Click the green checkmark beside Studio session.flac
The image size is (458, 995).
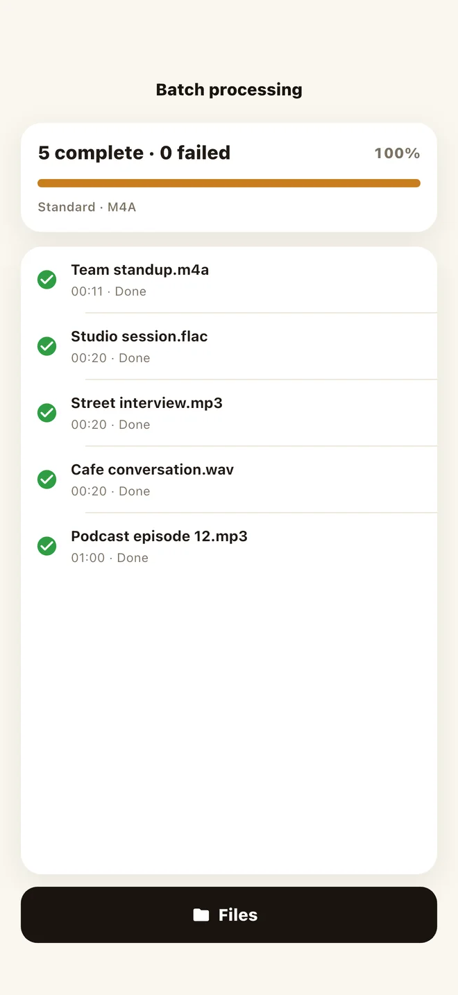coord(46,346)
